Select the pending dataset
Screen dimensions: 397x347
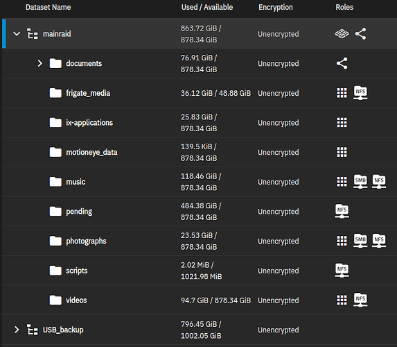click(79, 212)
